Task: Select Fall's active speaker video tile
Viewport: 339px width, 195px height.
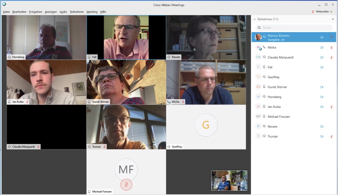Action: click(126, 37)
